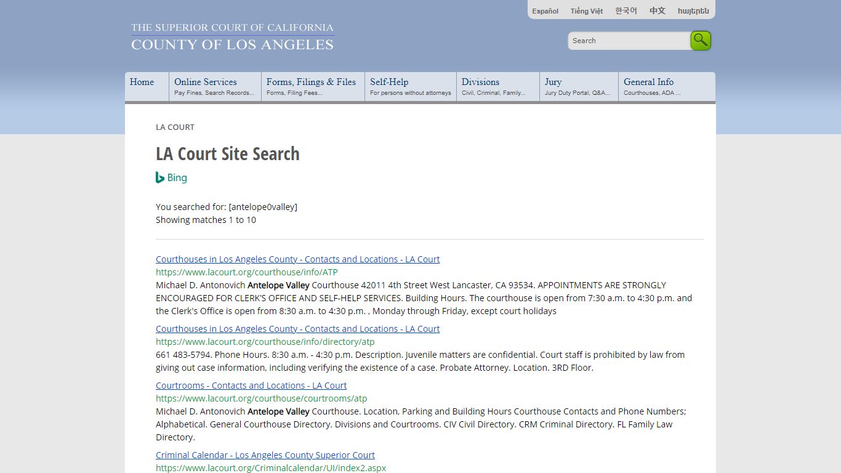Switch language to Korean 한국어

626,11
